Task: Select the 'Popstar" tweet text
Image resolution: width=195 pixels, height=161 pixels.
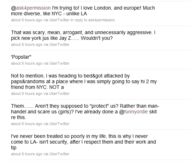Action: click(21, 57)
